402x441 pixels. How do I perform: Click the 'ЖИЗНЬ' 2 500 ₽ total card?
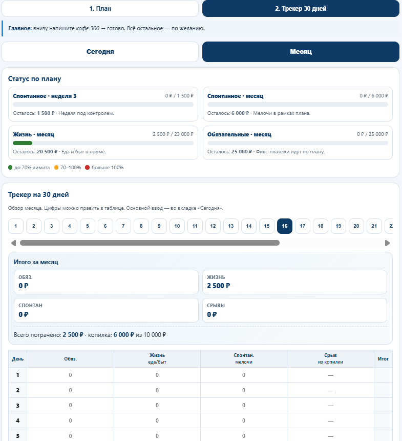tap(294, 282)
